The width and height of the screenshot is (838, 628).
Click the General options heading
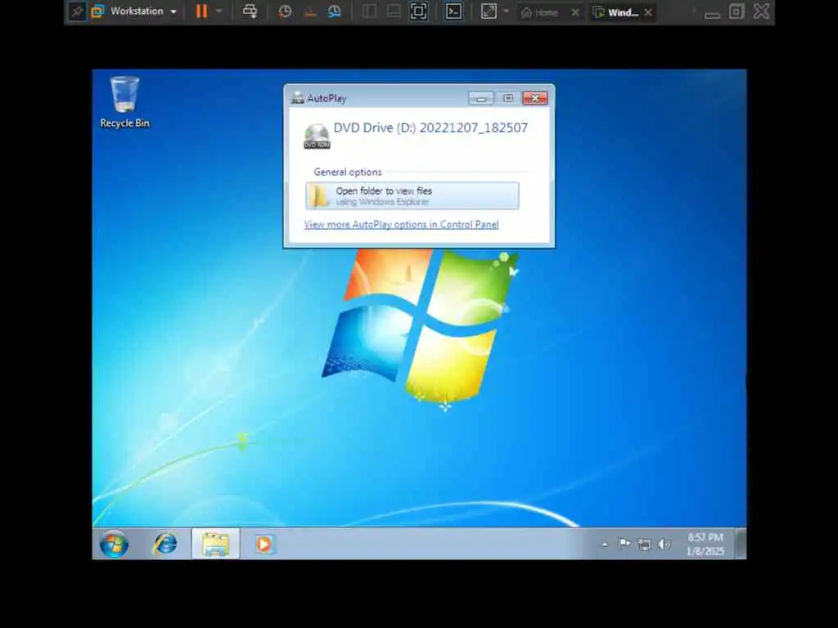coord(348,172)
